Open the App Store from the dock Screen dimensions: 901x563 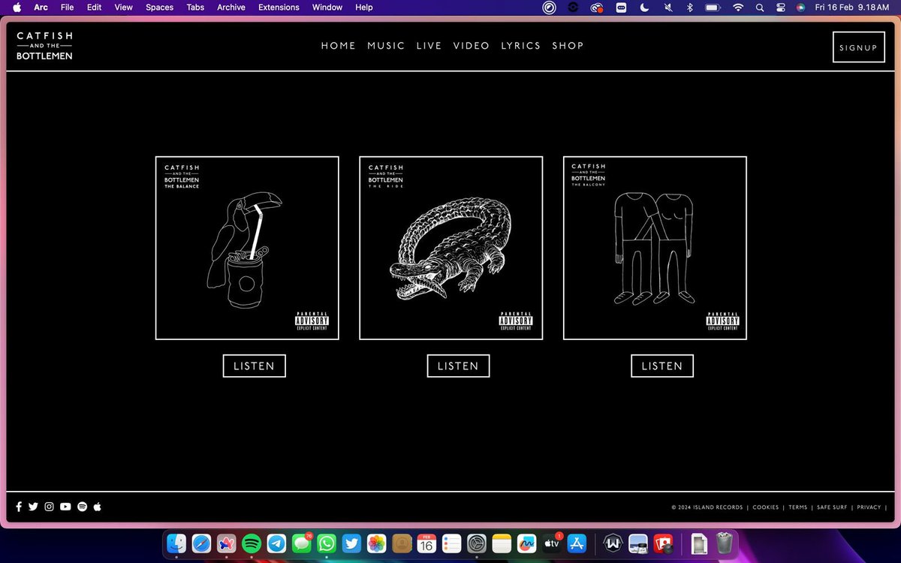click(x=577, y=543)
